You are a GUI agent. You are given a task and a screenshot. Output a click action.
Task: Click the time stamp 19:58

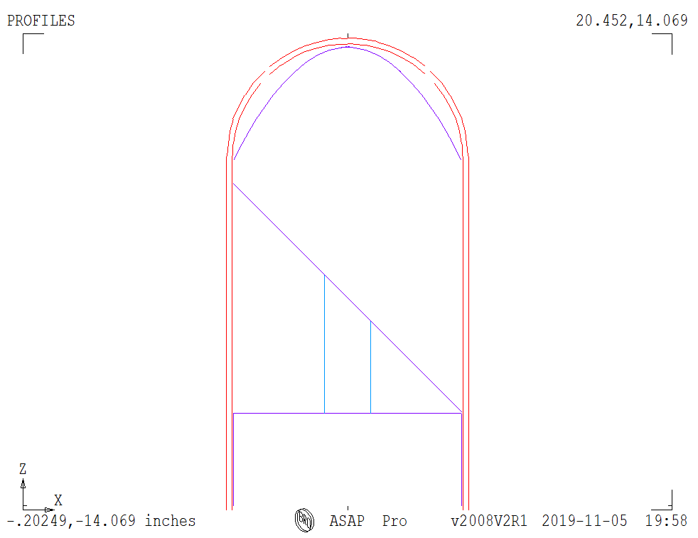tap(666, 521)
